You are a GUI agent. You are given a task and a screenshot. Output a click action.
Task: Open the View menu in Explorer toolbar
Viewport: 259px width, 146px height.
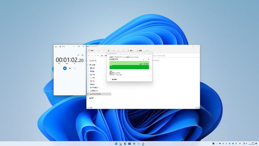click(139, 51)
